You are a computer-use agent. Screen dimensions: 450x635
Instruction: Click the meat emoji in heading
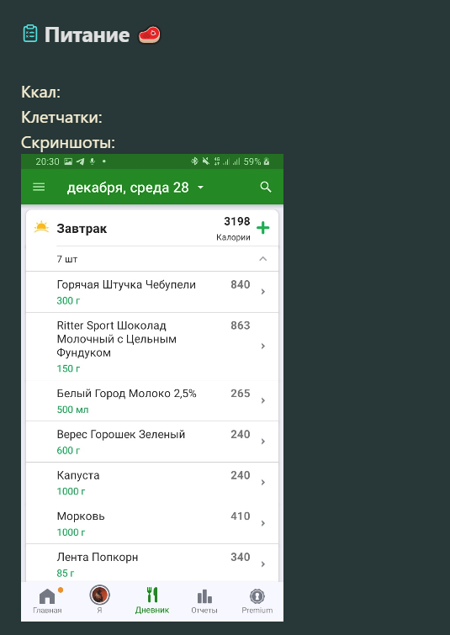tap(150, 34)
